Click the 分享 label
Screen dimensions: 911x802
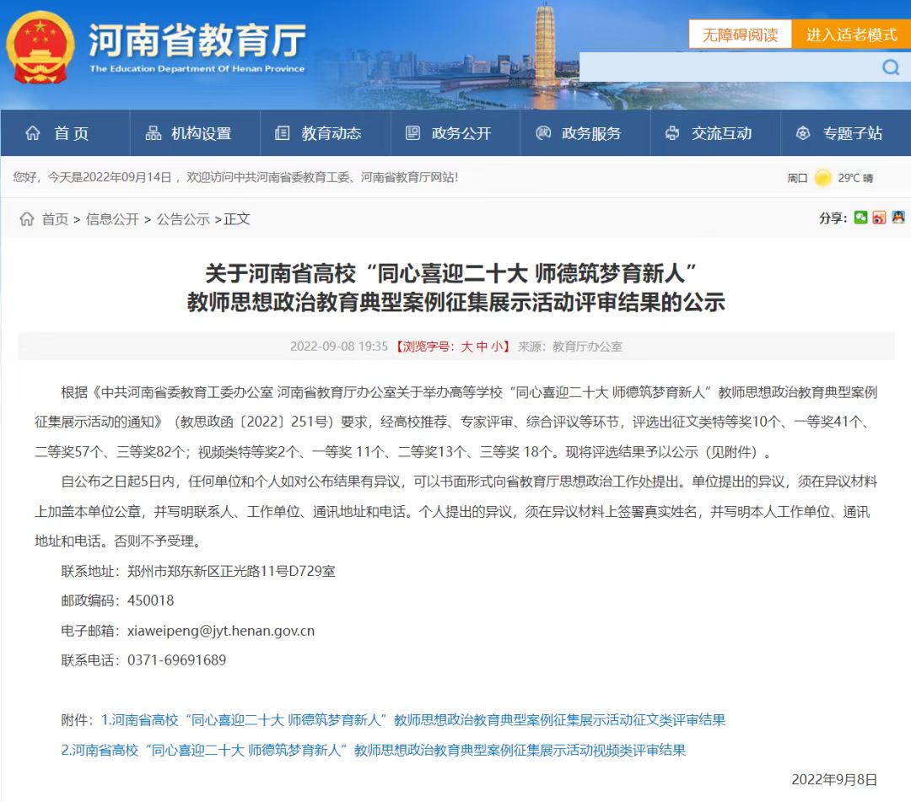[833, 218]
